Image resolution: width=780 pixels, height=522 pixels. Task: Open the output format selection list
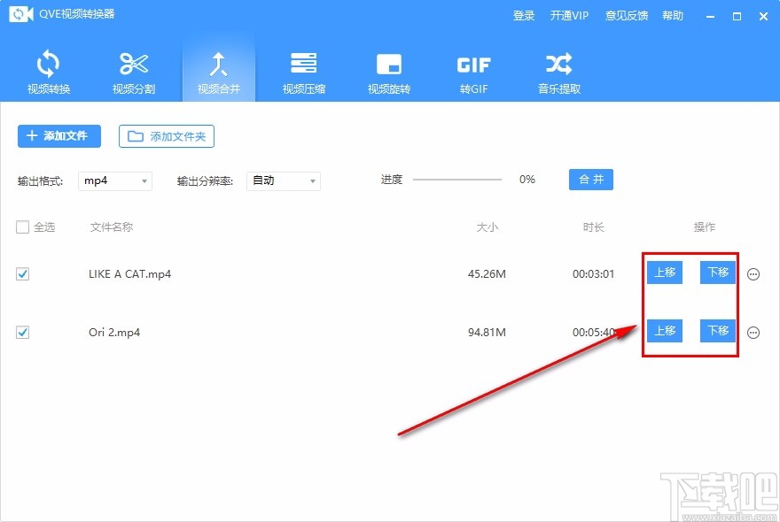click(115, 180)
